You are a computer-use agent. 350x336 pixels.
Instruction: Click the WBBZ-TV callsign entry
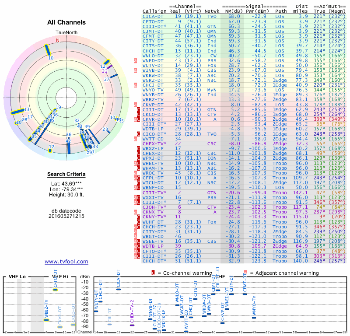coord(154,99)
